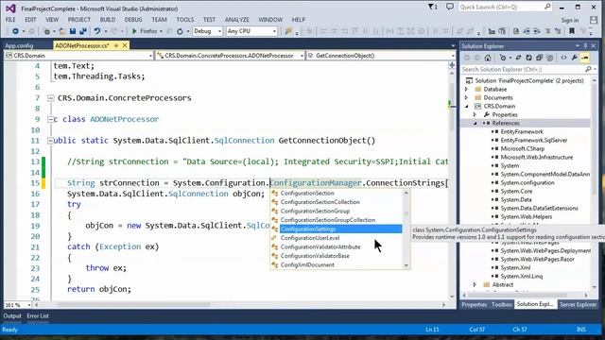Click the Collapse All icon in Solution Explorer
This screenshot has width=605, height=340.
pyautogui.click(x=539, y=58)
